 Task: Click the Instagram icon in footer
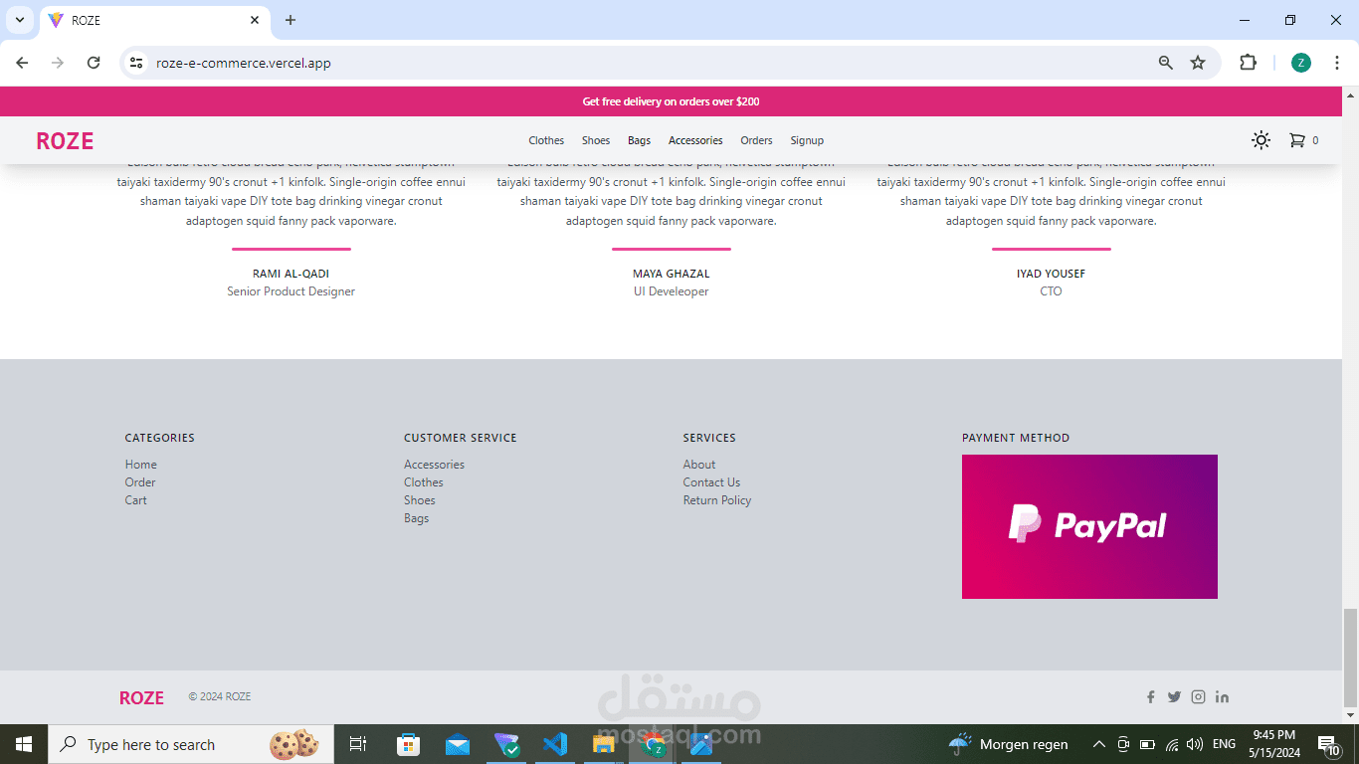(x=1198, y=697)
